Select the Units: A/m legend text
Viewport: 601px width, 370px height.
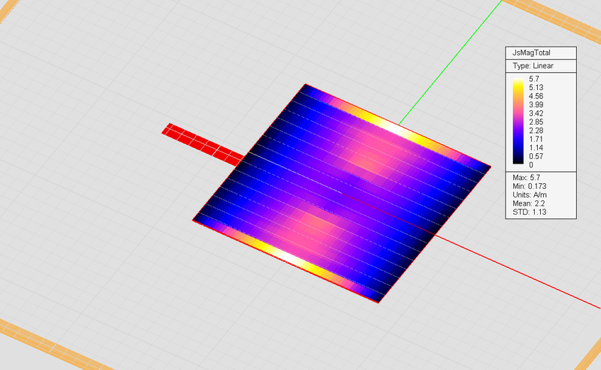pos(530,195)
